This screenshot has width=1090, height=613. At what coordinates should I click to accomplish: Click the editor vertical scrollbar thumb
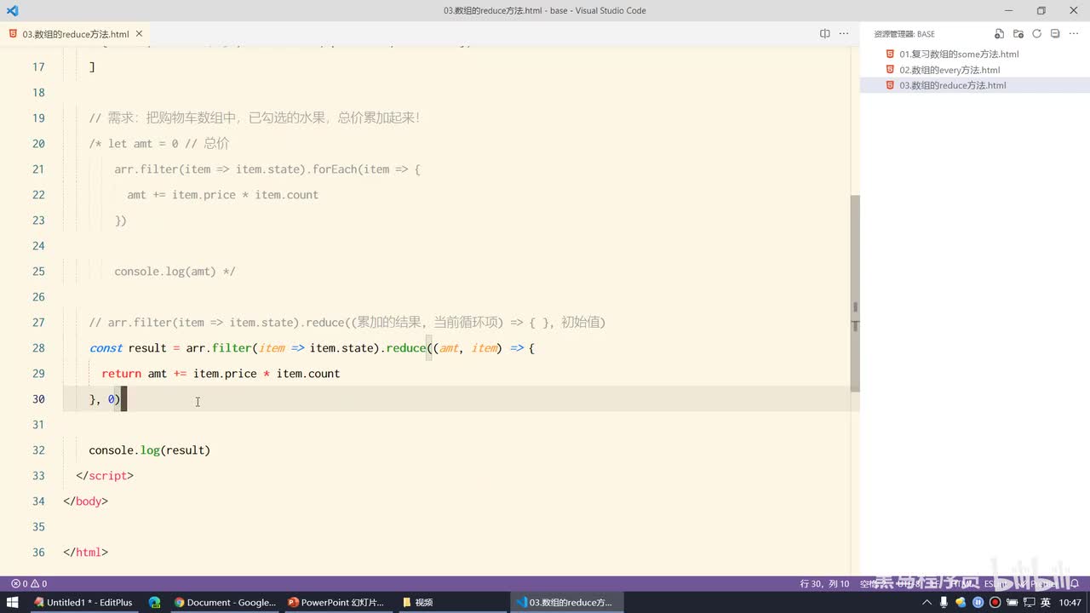coord(854,292)
